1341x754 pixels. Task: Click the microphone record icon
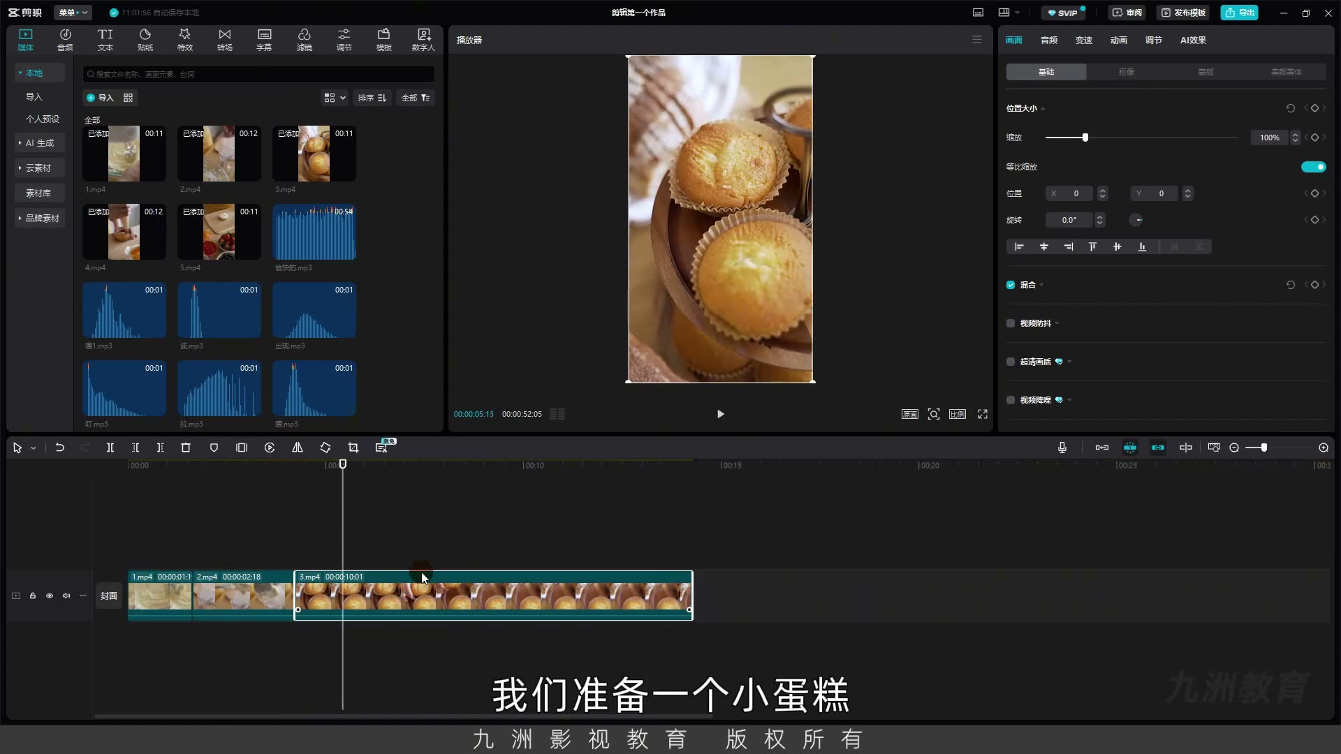click(x=1062, y=448)
